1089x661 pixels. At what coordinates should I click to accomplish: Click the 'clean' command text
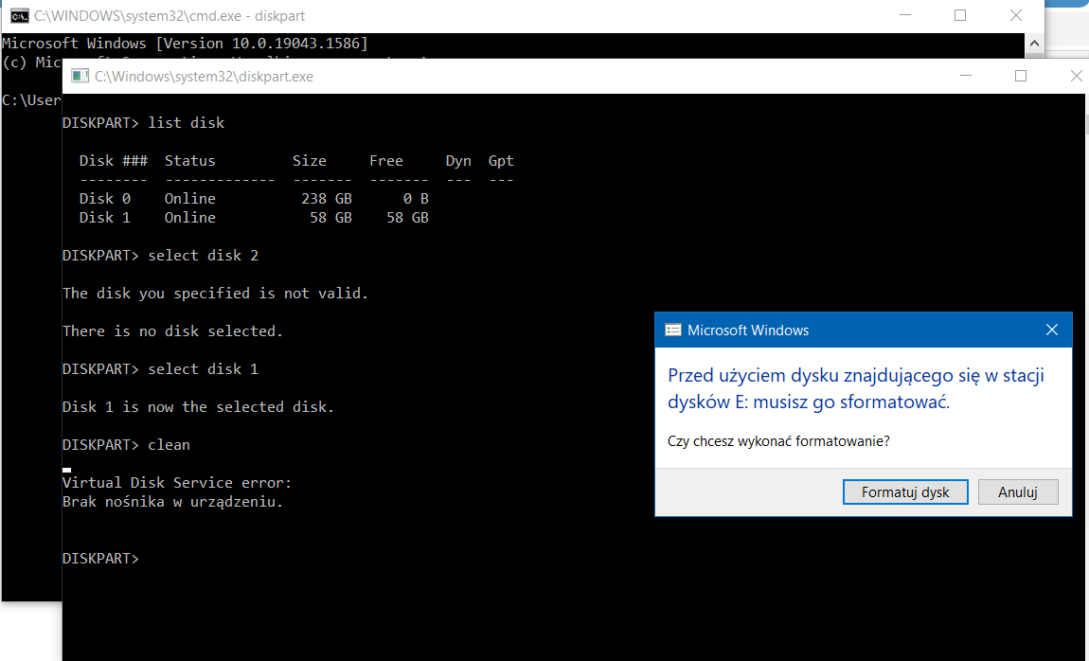(x=169, y=445)
